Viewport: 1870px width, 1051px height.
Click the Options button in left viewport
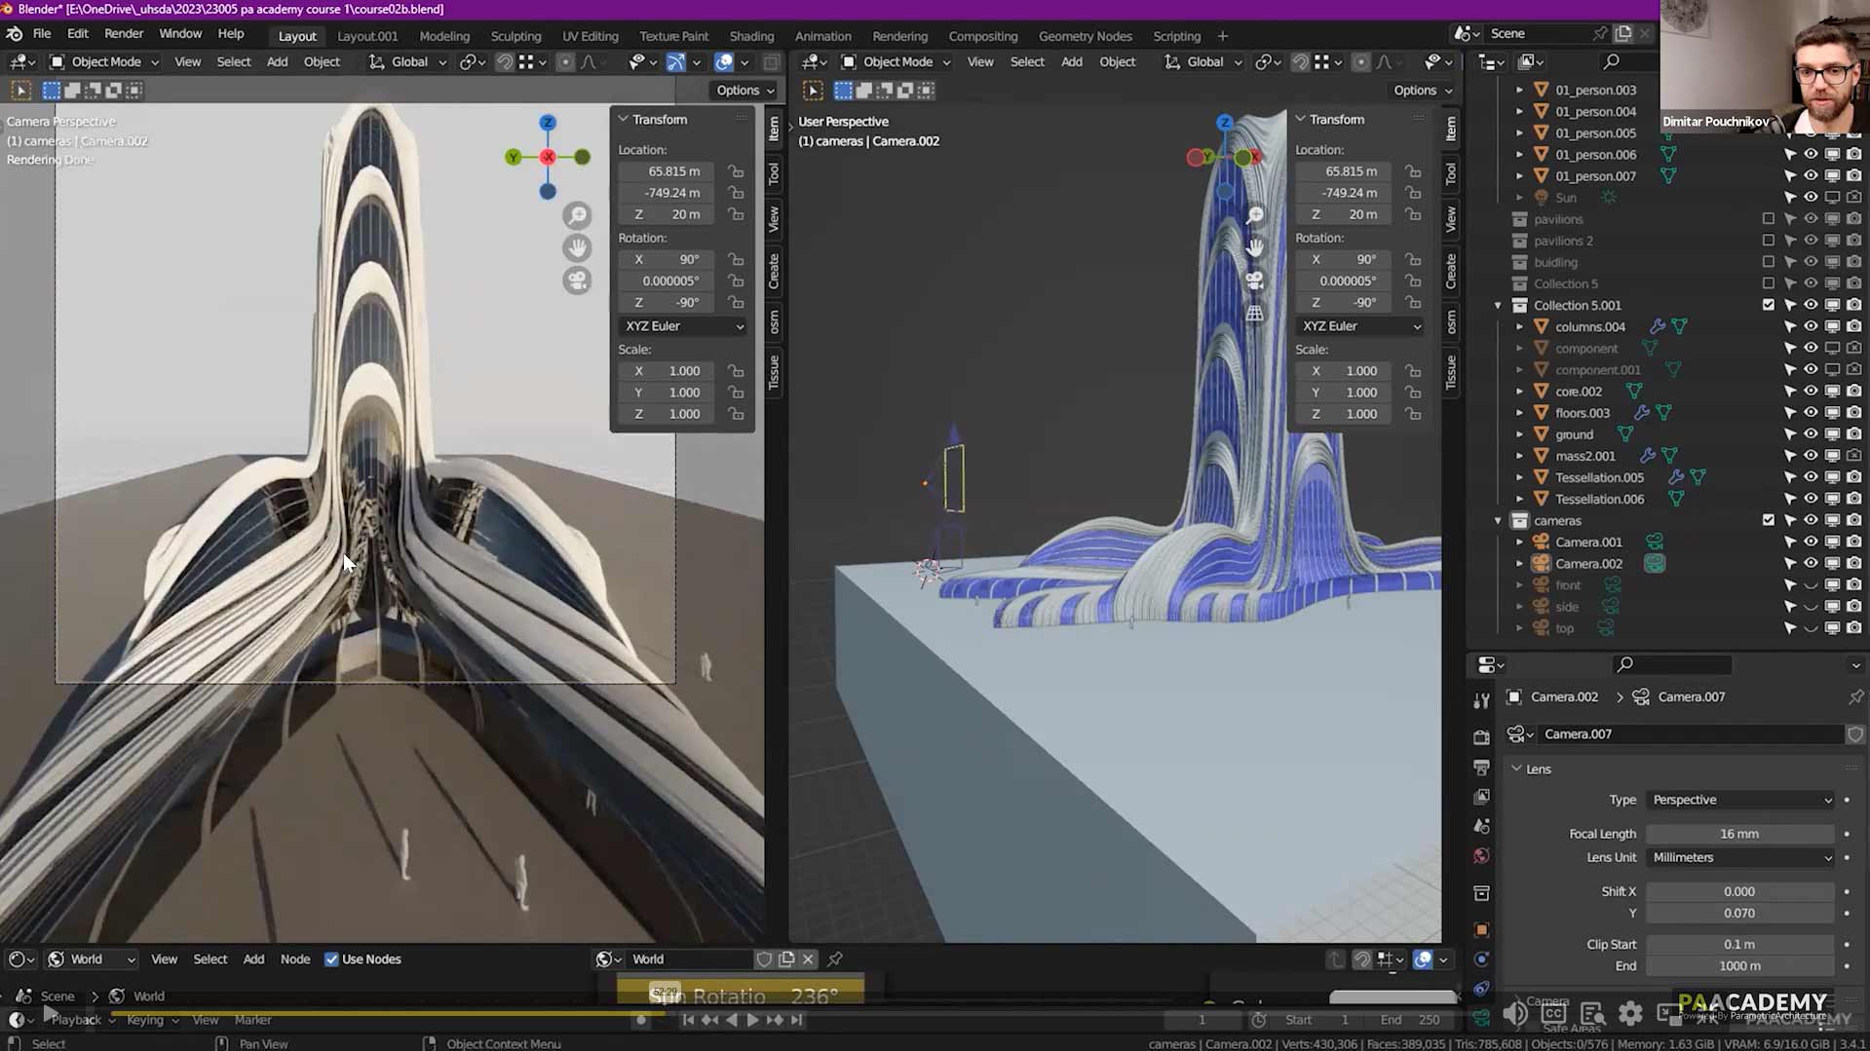click(745, 91)
